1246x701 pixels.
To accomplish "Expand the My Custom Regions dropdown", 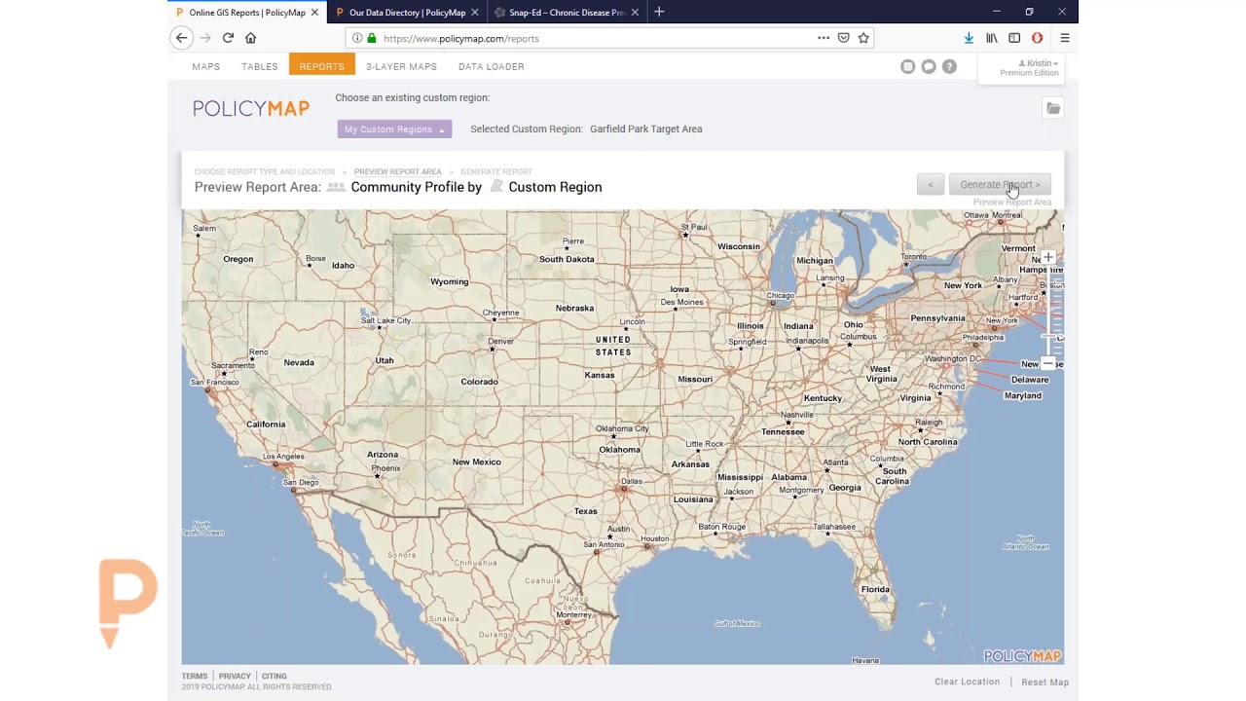I will (394, 129).
